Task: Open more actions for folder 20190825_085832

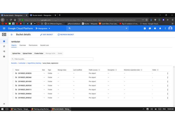Action: pos(167,98)
